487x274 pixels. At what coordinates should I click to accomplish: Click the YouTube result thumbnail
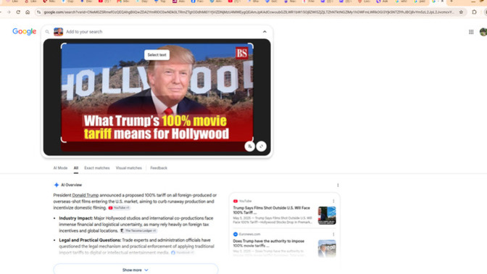pyautogui.click(x=327, y=215)
